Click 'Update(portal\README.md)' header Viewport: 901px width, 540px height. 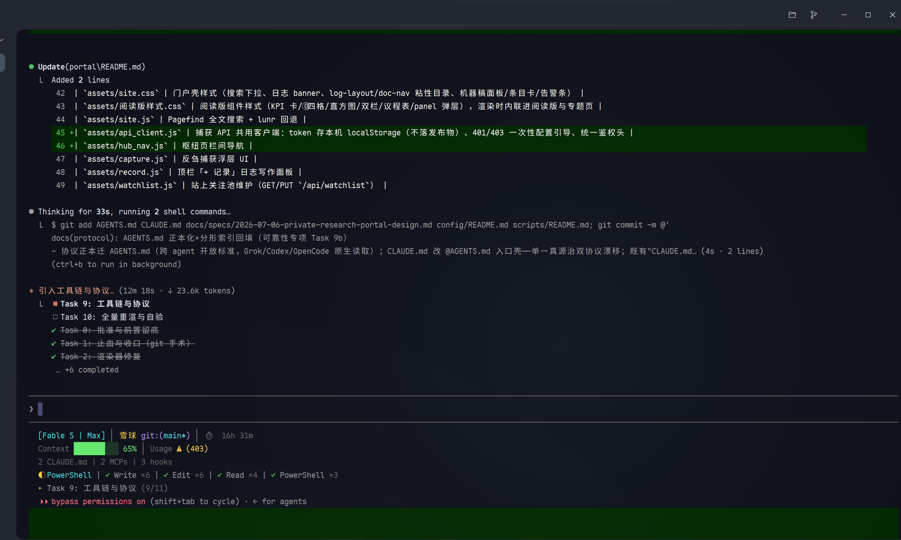pos(92,67)
